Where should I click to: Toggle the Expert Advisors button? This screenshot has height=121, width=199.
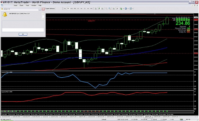(x=50, y=9)
